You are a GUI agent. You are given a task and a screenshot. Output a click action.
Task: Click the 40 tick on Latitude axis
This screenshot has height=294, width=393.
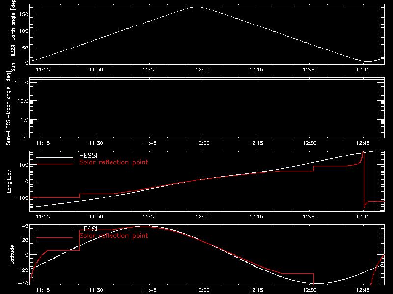pyautogui.click(x=25, y=226)
